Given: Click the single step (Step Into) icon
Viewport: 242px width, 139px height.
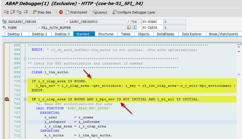Looking at the screenshot, I should click(x=6, y=12).
